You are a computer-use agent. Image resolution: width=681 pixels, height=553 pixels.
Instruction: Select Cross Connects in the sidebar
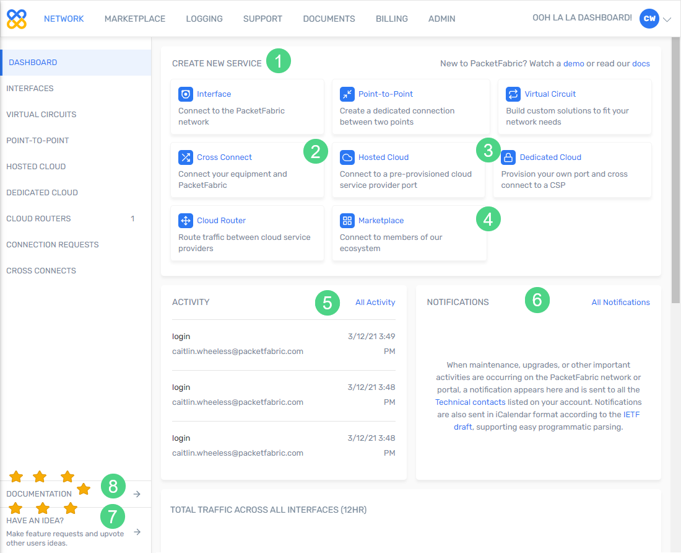(76, 270)
